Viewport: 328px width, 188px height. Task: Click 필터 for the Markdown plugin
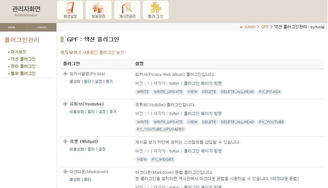point(87,179)
